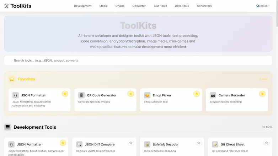Click the globe icon beside English
278x156 pixels.
[257, 6]
